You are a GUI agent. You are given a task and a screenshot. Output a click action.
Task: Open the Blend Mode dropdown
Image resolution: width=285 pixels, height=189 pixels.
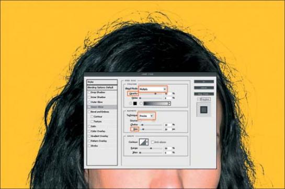[153, 89]
